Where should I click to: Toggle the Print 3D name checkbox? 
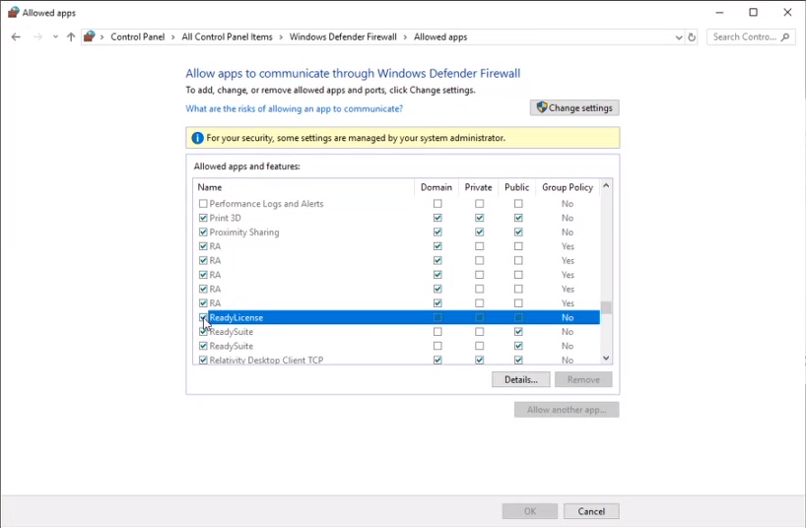coord(203,218)
